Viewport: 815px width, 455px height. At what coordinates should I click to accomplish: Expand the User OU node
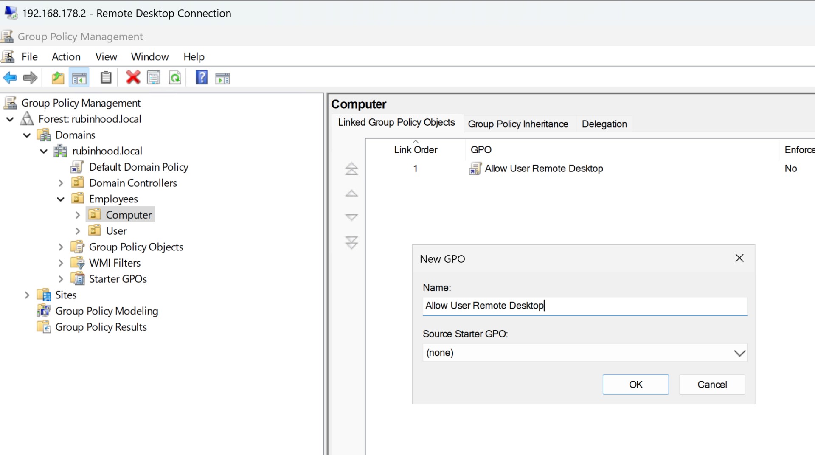(x=78, y=231)
